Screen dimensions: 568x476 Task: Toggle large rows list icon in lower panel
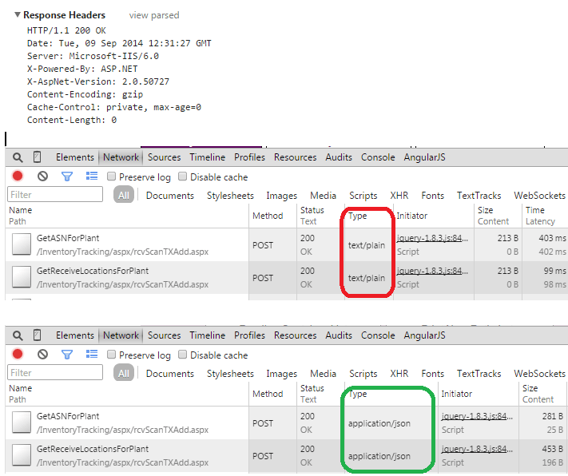tap(92, 354)
